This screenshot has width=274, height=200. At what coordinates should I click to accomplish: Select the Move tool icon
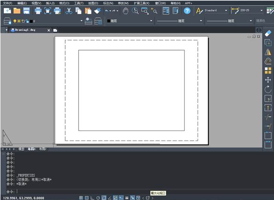click(268, 80)
